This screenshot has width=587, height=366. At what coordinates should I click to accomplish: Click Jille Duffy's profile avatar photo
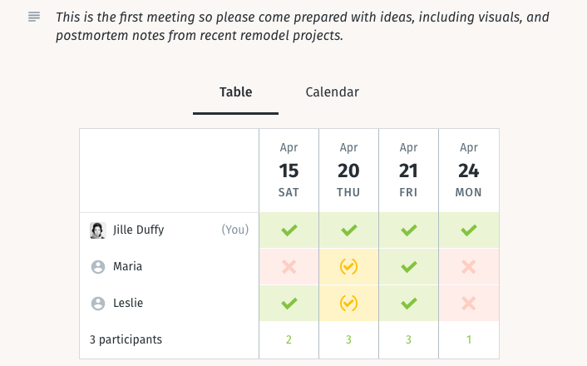(98, 230)
